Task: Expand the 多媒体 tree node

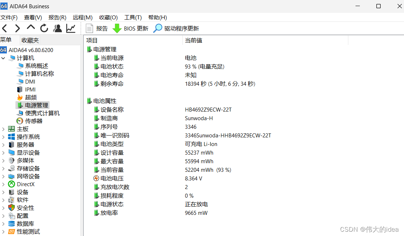Action: coord(3,161)
